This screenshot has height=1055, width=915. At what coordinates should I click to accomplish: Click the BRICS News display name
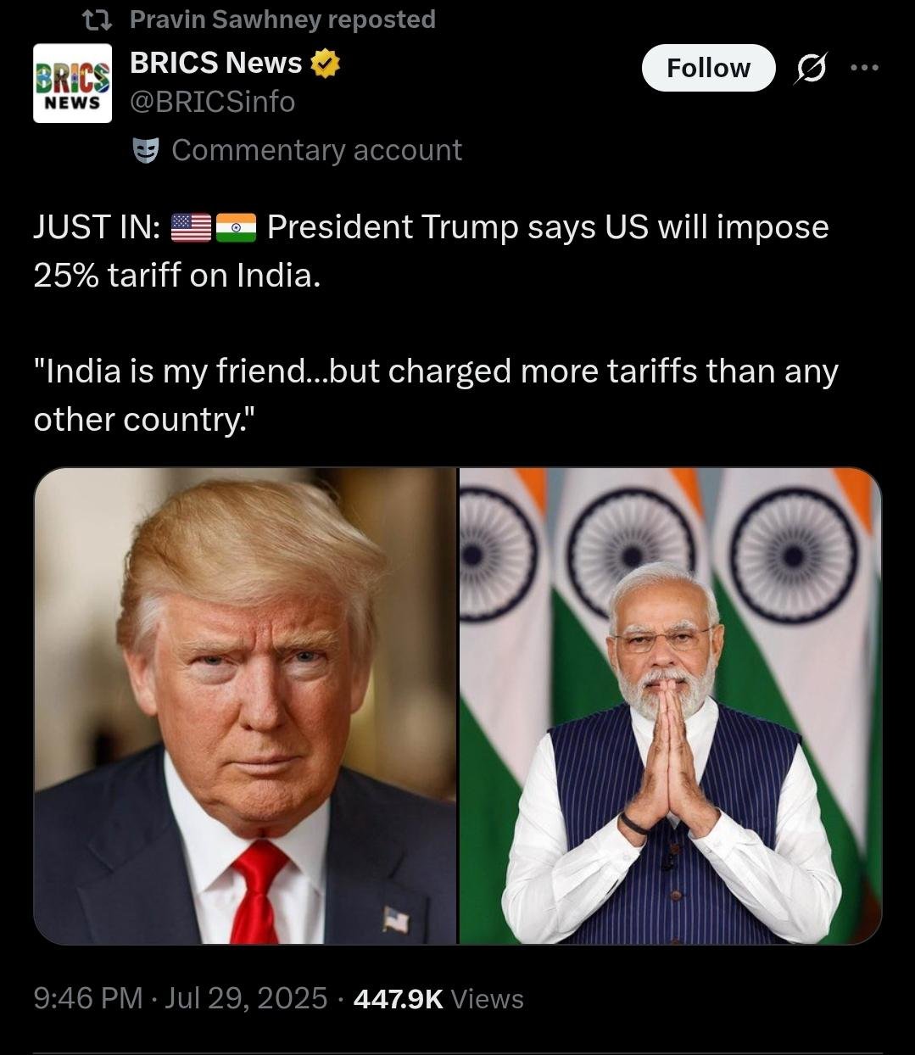216,63
